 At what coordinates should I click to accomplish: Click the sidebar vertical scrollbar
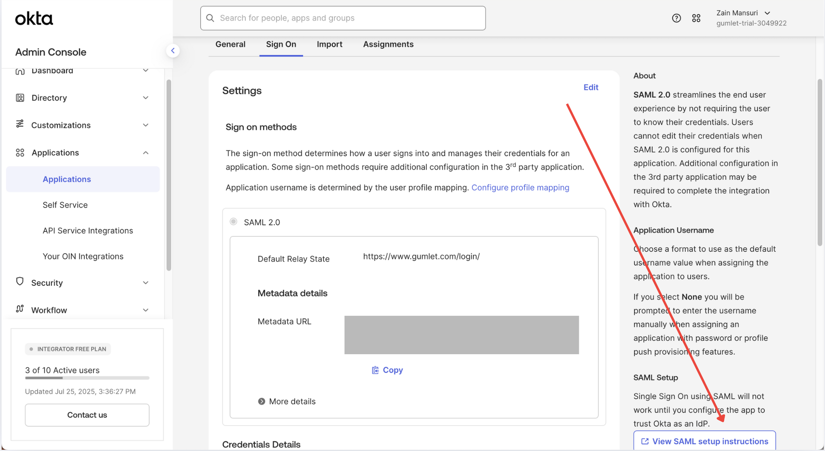169,175
